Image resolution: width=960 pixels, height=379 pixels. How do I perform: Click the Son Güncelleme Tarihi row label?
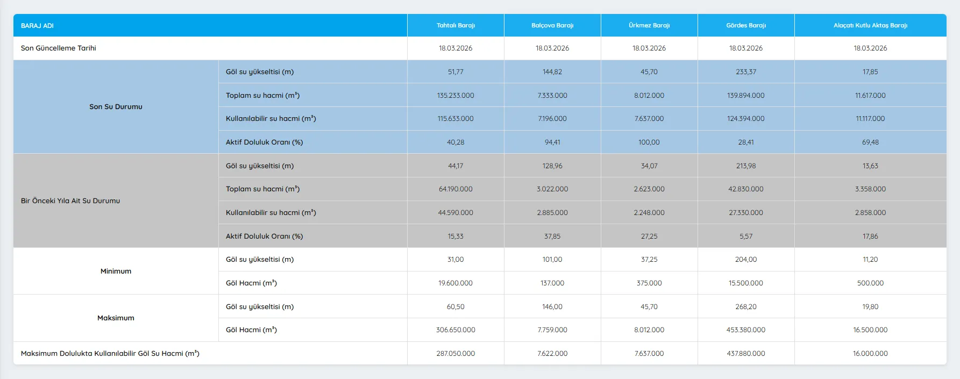click(x=59, y=48)
